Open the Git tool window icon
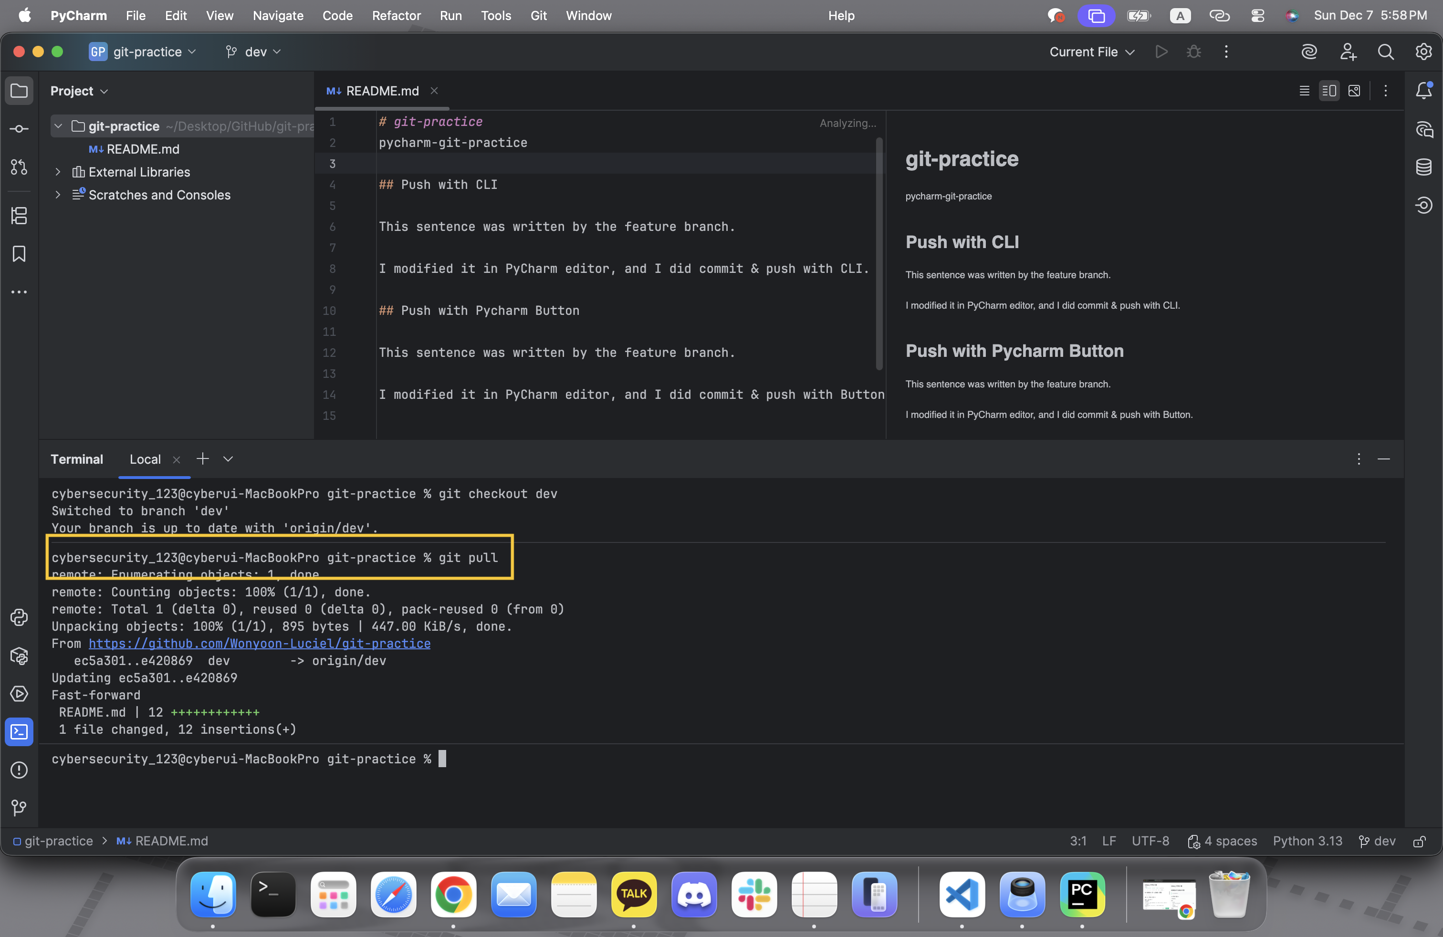1443x937 pixels. pos(19,808)
